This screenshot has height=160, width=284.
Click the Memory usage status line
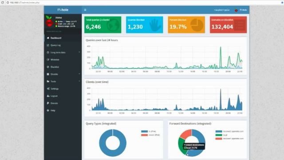click(65, 26)
